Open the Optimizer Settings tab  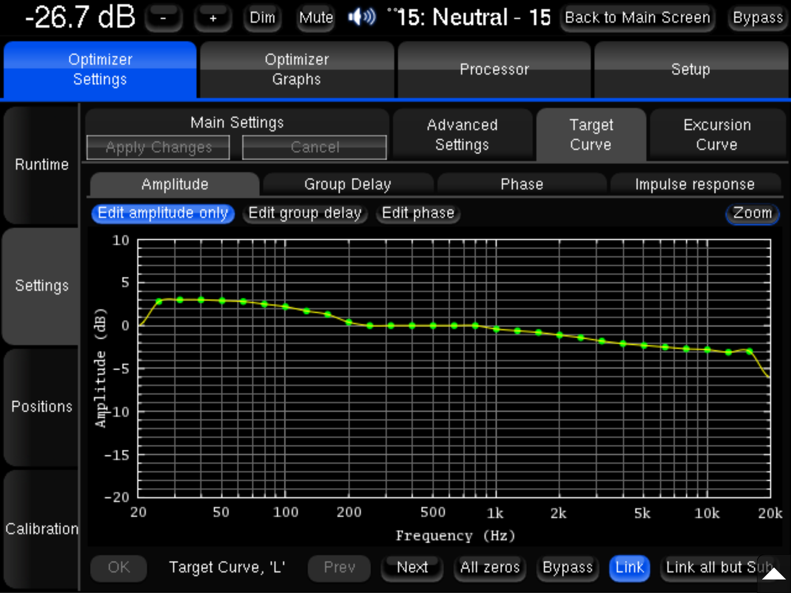point(100,70)
